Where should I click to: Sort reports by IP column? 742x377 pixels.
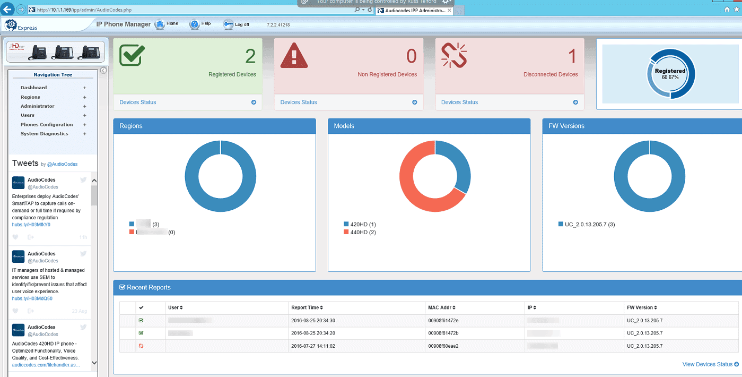533,307
